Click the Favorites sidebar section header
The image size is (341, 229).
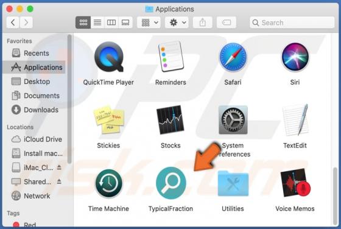[19, 41]
